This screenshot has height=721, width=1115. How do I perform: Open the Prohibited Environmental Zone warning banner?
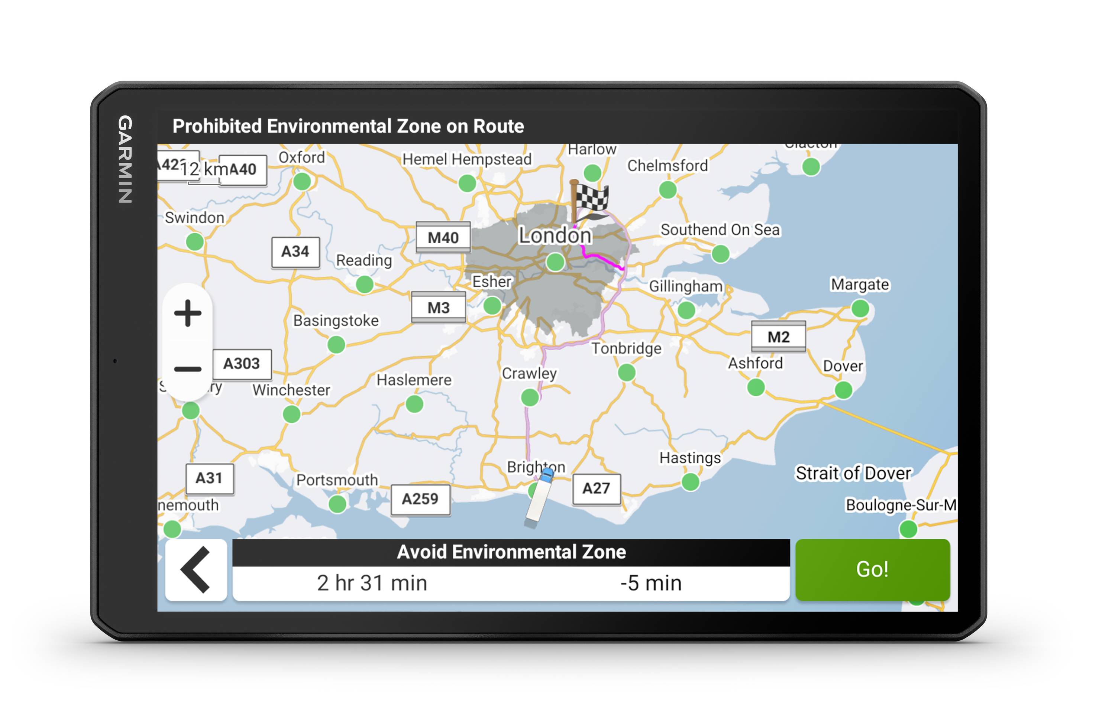click(349, 125)
